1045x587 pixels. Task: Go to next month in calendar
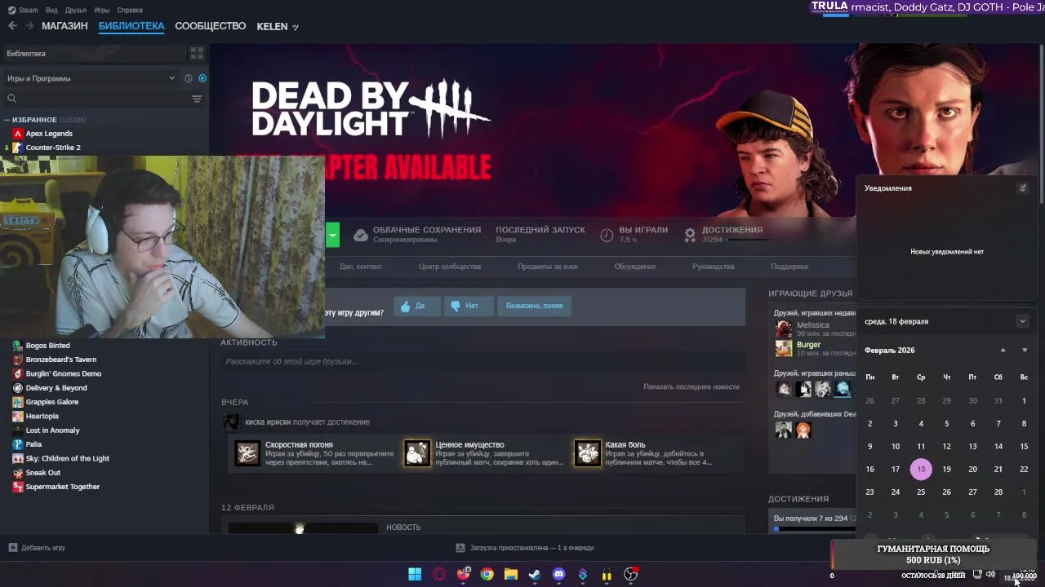coord(1025,351)
